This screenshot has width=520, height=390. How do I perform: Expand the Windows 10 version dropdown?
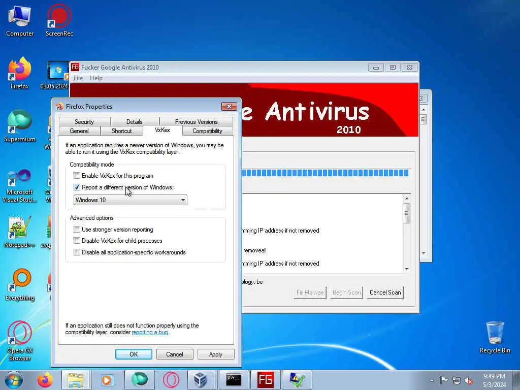(131, 200)
